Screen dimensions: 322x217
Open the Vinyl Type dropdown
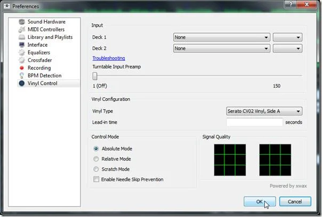264,111
